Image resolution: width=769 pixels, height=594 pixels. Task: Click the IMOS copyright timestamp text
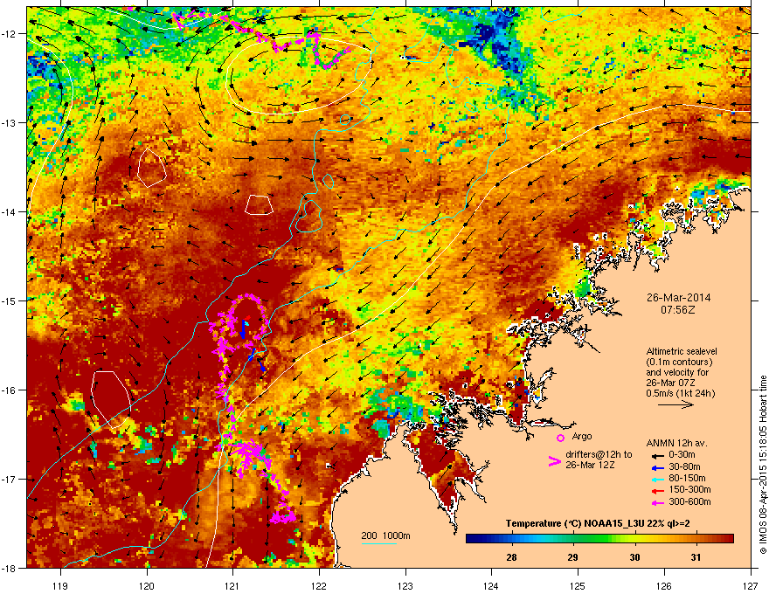point(763,465)
